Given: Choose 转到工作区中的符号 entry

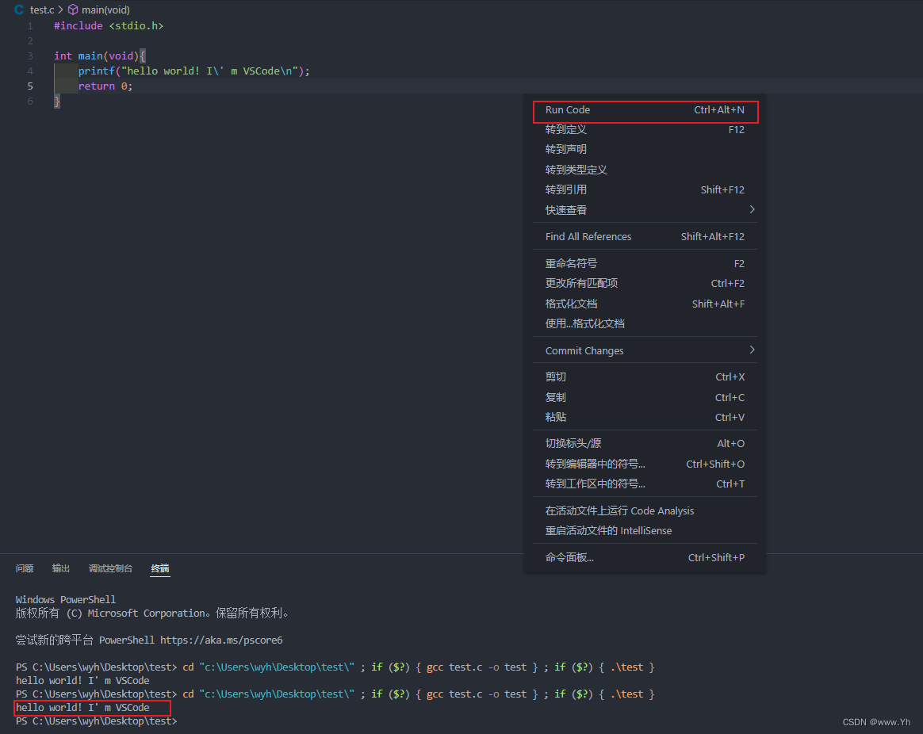Looking at the screenshot, I should click(645, 484).
